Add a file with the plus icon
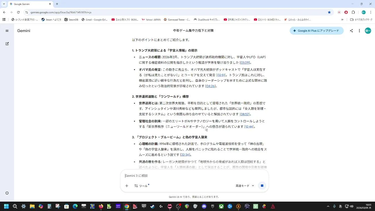 127,186
